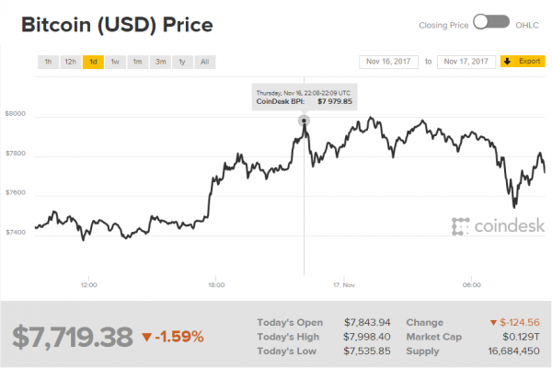Select the 1h time range

[48, 62]
